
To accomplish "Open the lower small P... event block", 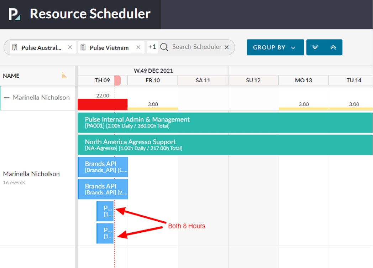I will coord(105,233).
